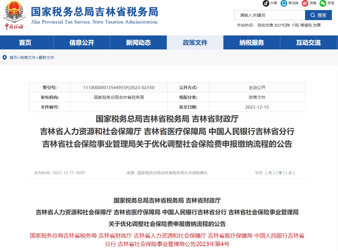Click hot keyword 发票
This screenshot has width=338, height=251.
click(x=317, y=25)
